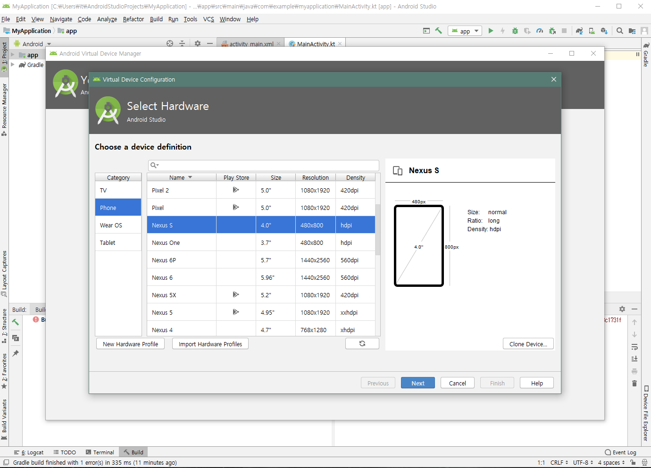Click the Cancel button
The width and height of the screenshot is (651, 468).
458,383
